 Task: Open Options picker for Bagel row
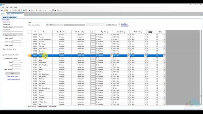[x=164, y=60]
